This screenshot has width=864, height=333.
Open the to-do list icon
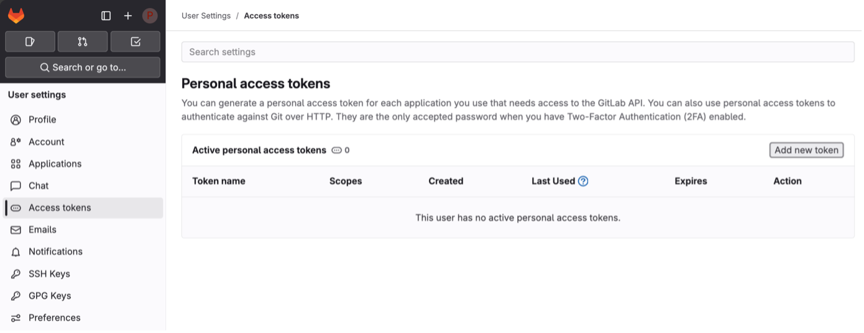[x=136, y=42]
